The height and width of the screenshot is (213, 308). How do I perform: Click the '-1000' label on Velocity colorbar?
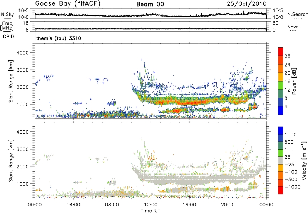pyautogui.click(x=292, y=187)
